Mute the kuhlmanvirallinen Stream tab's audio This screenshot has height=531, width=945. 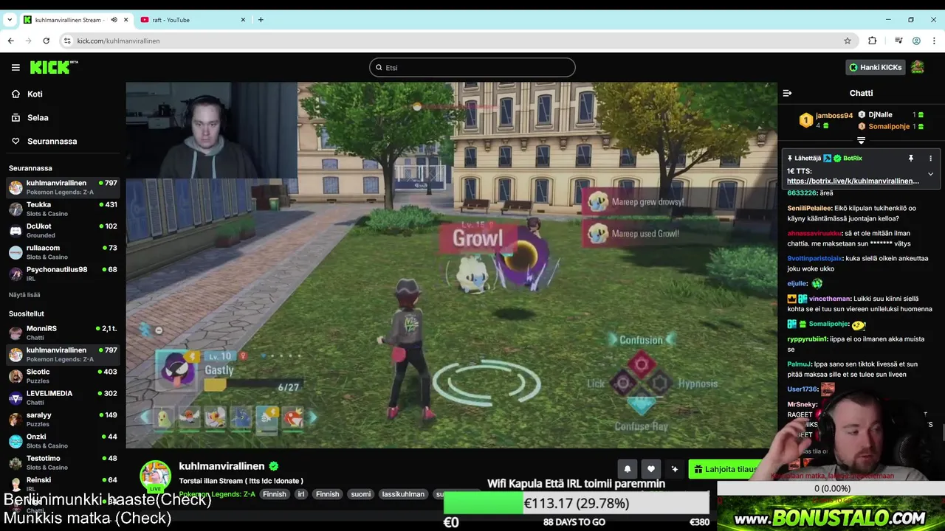coord(114,20)
